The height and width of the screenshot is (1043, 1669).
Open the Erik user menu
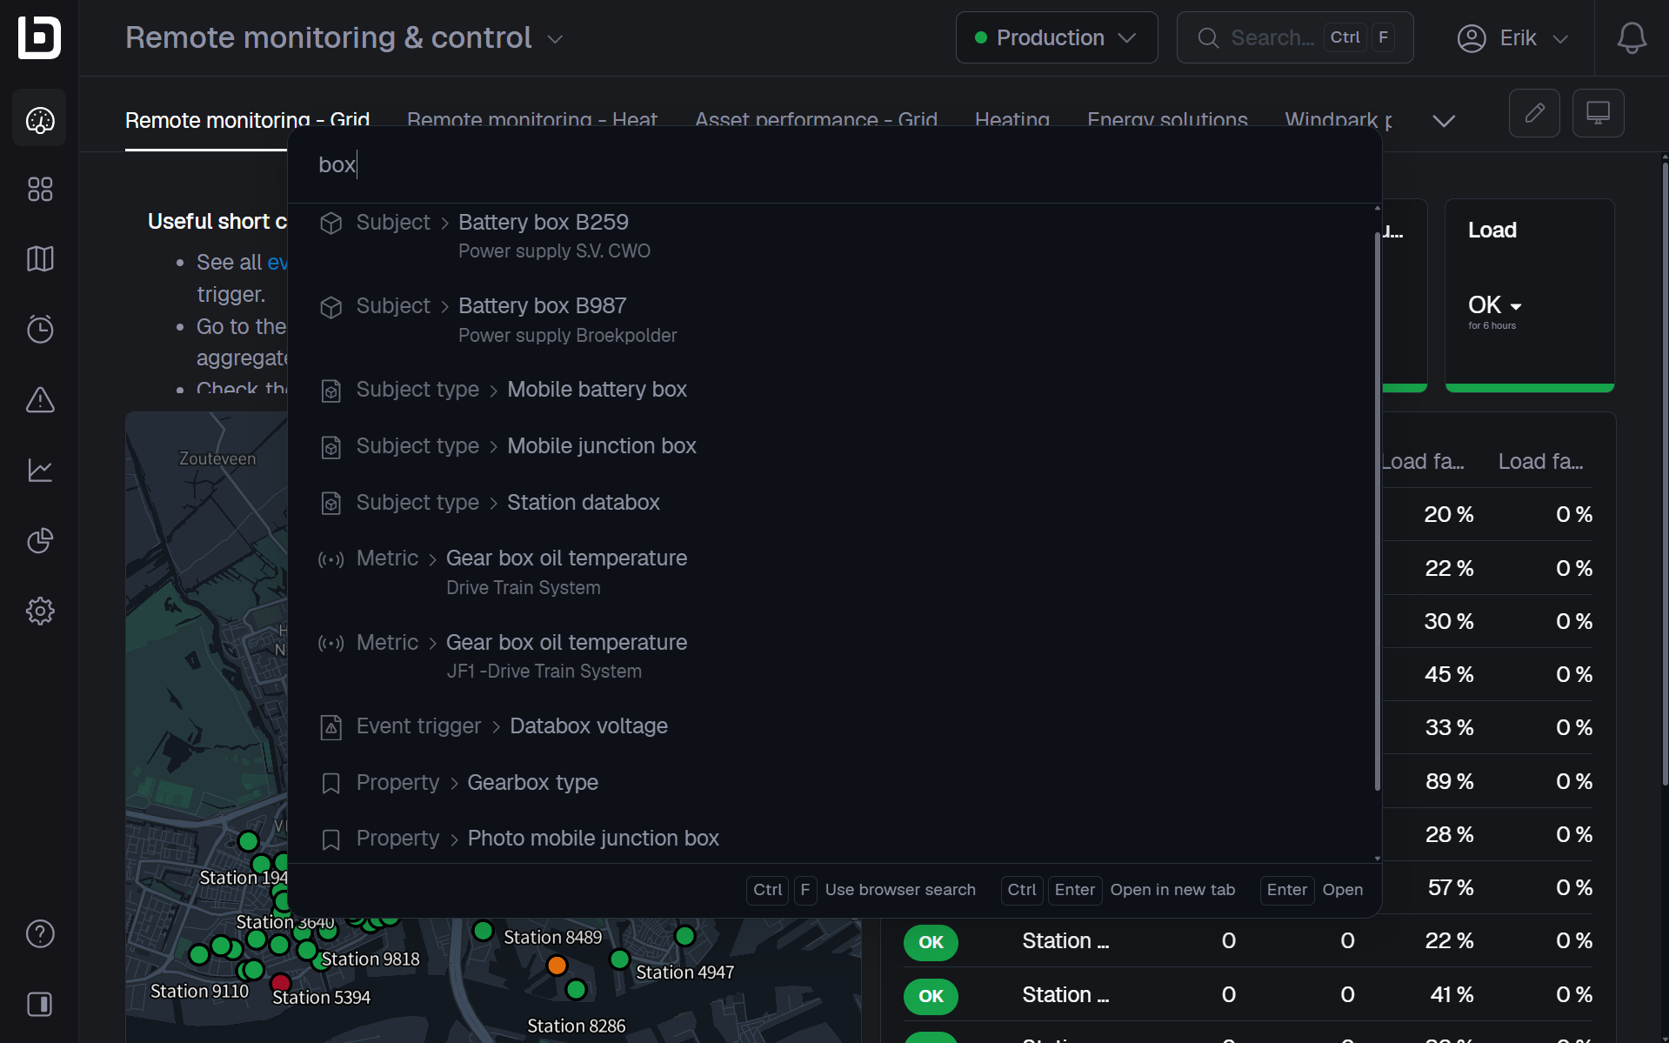[1513, 38]
